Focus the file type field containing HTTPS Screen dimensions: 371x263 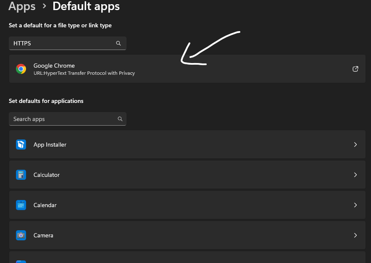point(63,43)
